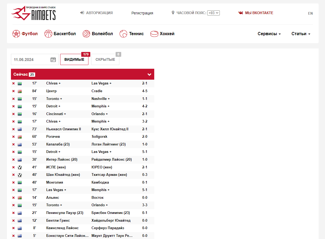
Task: Click the Регистрация link
Action: coord(142,13)
